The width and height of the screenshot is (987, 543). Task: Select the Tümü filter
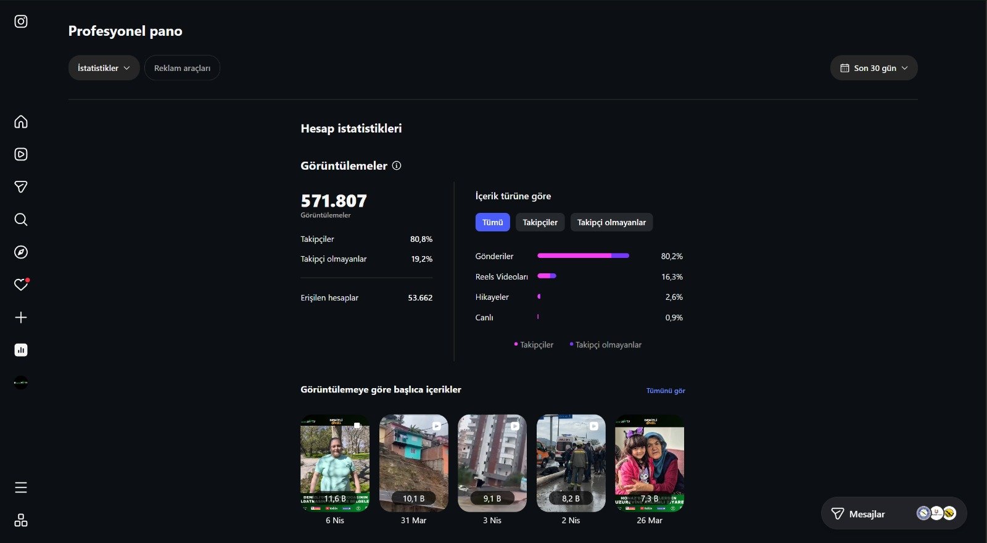pos(492,222)
